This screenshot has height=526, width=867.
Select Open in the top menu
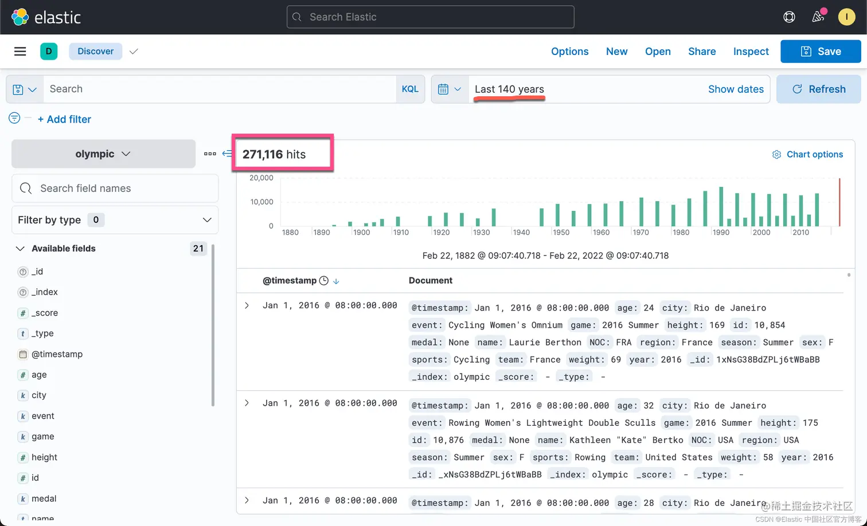click(658, 52)
